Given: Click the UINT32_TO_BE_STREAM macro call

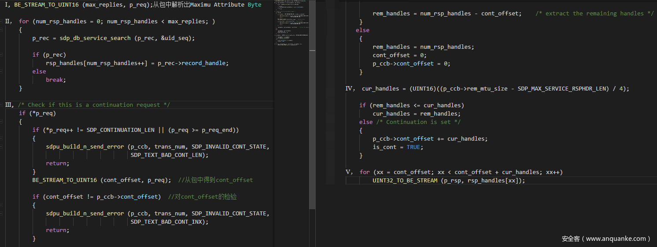Looking at the screenshot, I should [405, 181].
